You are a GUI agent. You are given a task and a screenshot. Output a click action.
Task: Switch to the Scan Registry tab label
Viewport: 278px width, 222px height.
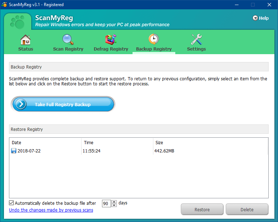click(x=68, y=49)
